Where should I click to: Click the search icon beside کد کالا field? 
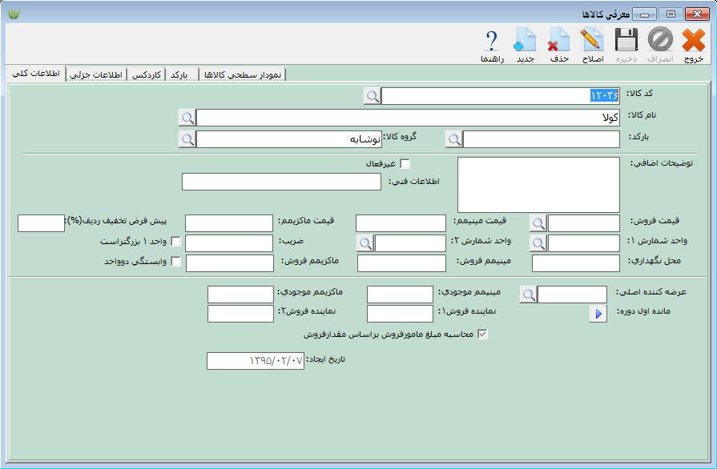point(373,96)
